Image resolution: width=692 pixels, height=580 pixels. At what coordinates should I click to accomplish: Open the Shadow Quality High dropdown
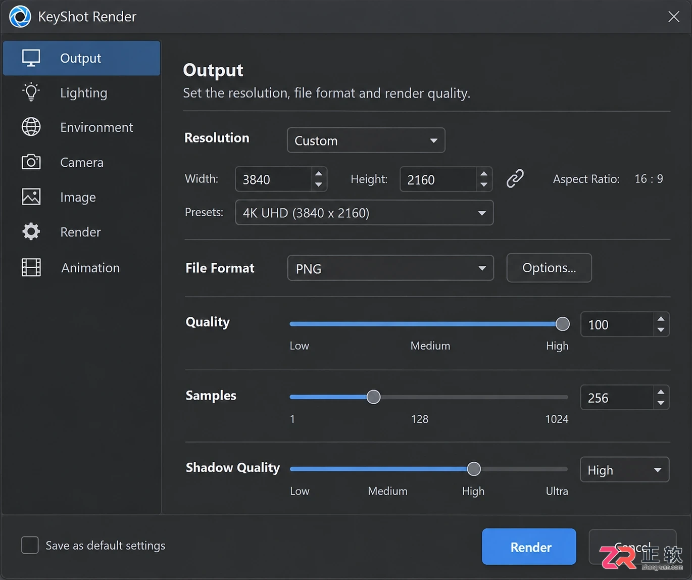(624, 470)
